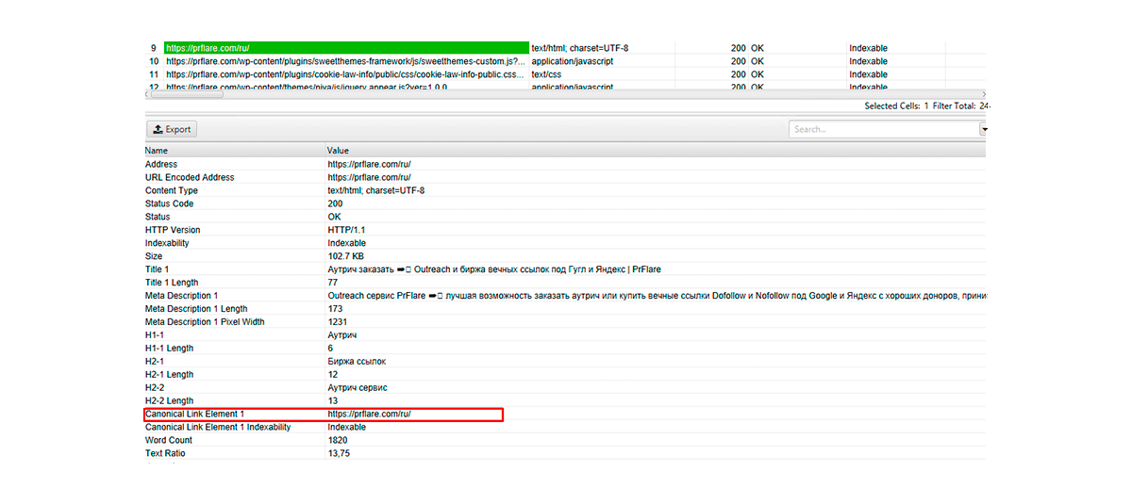Image resolution: width=1132 pixels, height=504 pixels.
Task: Select the Meta Description 1 row
Action: pos(181,296)
